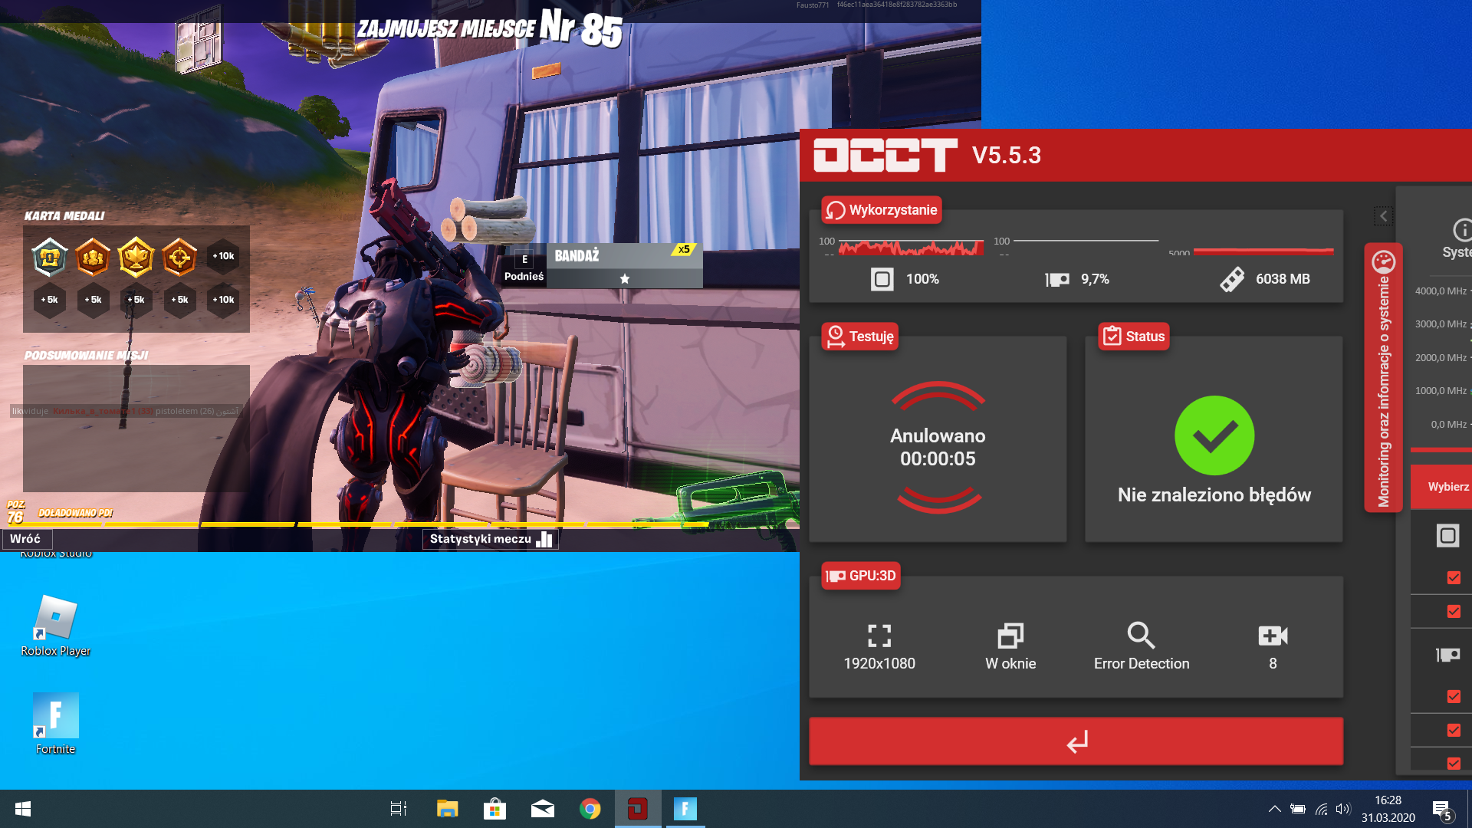1472x828 pixels.
Task: Click the System info icon in the side panel
Action: (x=1462, y=229)
